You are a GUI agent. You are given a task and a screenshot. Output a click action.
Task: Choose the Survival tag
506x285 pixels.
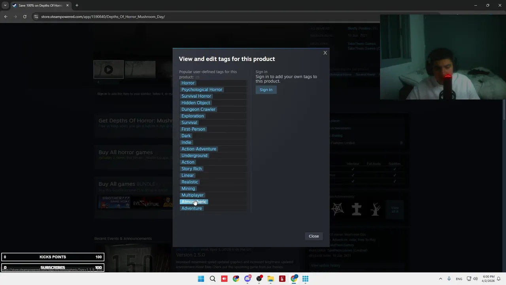coord(189,122)
